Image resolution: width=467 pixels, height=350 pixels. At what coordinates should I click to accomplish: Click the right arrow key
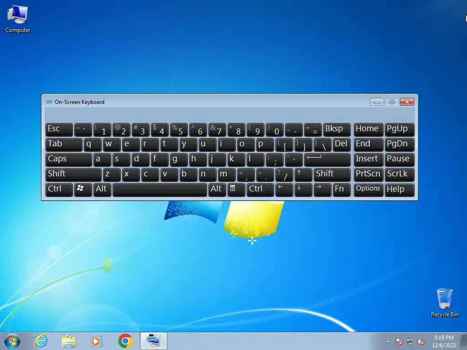point(322,190)
